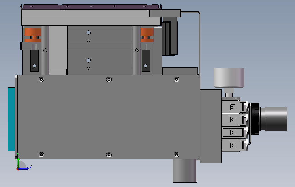Select the right vertical support rod
This screenshot has width=295, height=187.
tap(137, 50)
